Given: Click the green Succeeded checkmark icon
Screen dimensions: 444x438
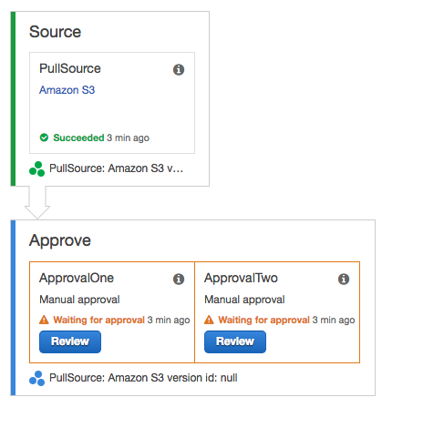Looking at the screenshot, I should (44, 138).
